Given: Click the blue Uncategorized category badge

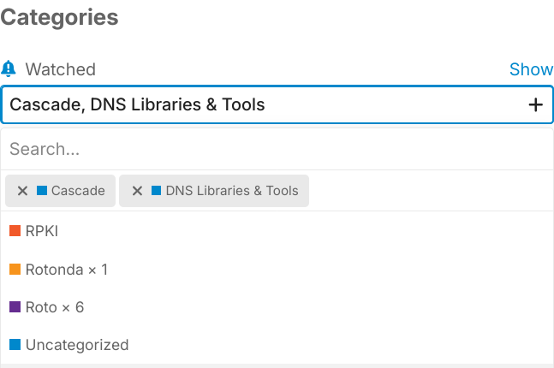Looking at the screenshot, I should click(x=15, y=345).
